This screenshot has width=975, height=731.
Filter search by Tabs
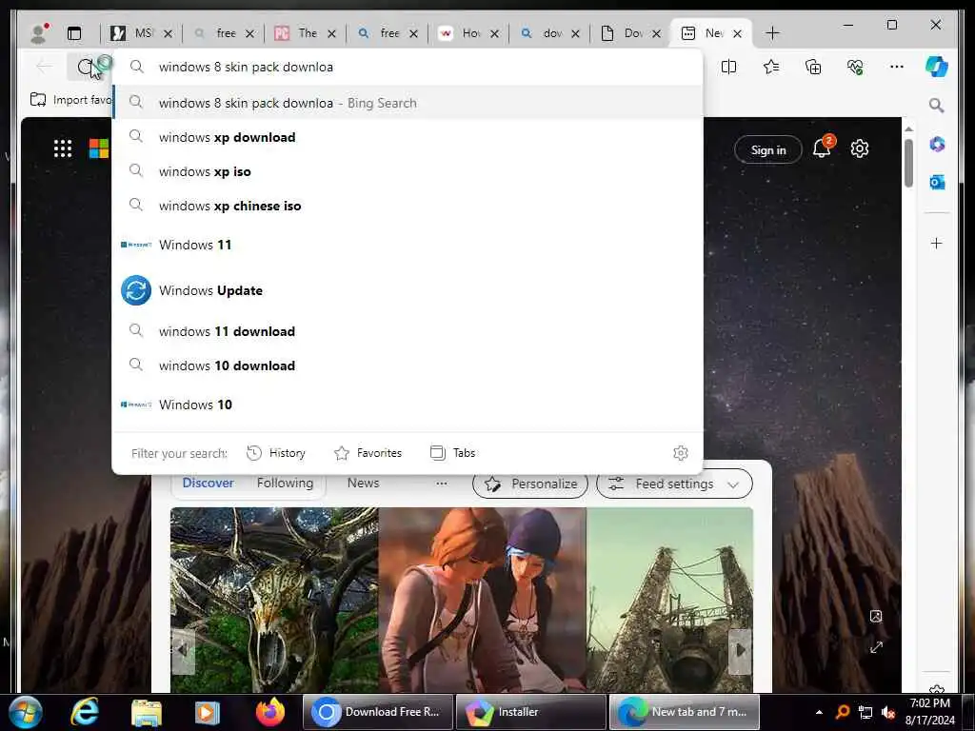coord(452,453)
